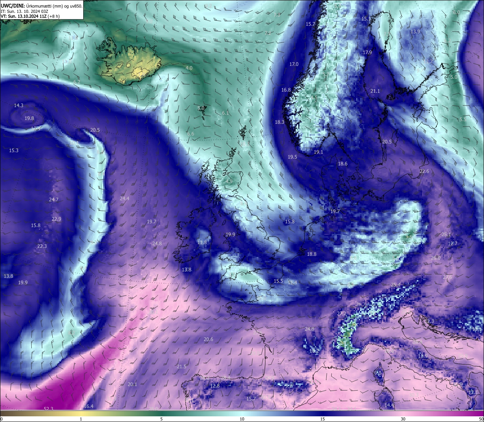Screen dimensions: 484x422
Task: Click the 22.3 value label
Action: (x=42, y=246)
